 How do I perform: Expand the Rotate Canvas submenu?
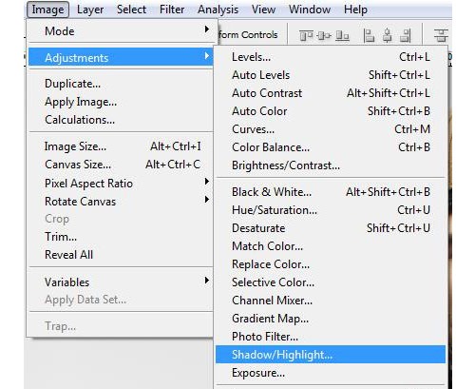[121, 202]
